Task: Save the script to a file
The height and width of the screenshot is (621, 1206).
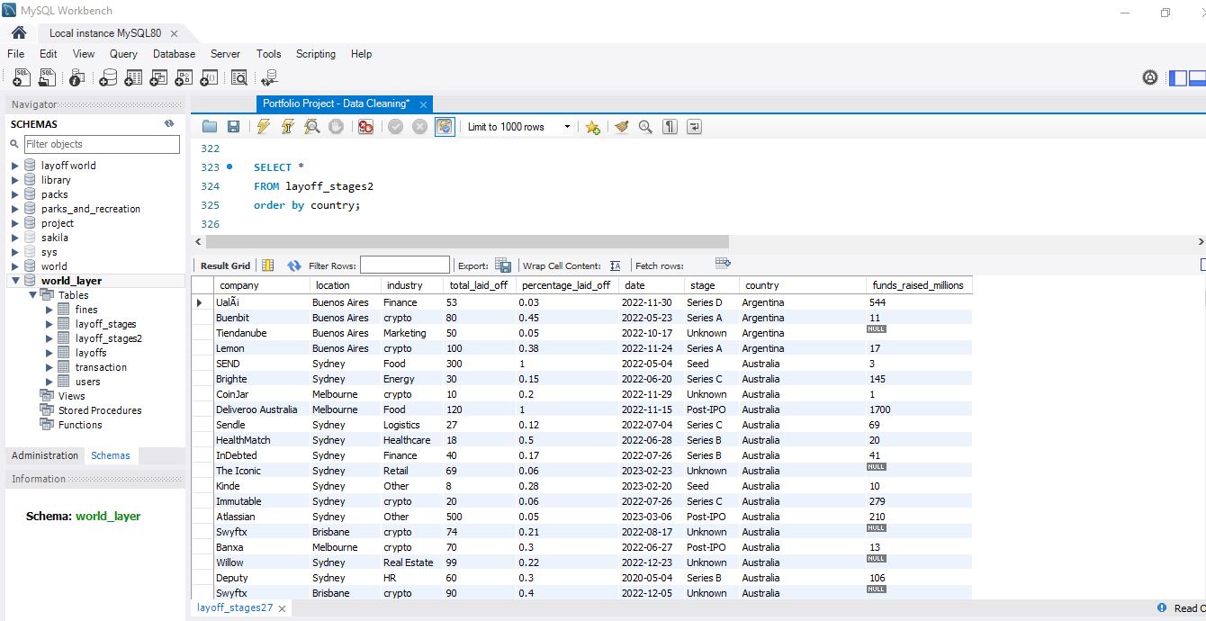Action: 233,127
